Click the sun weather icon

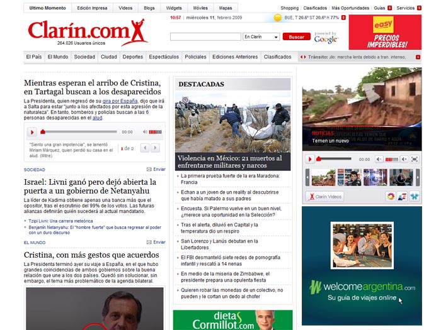(x=278, y=18)
